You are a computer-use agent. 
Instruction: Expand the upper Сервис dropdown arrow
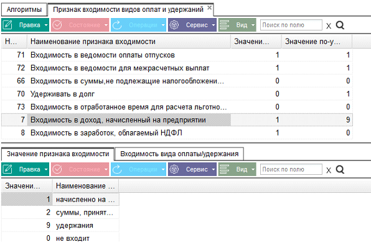[x=214, y=25]
